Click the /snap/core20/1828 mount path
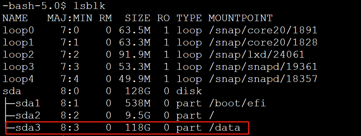 [263, 43]
